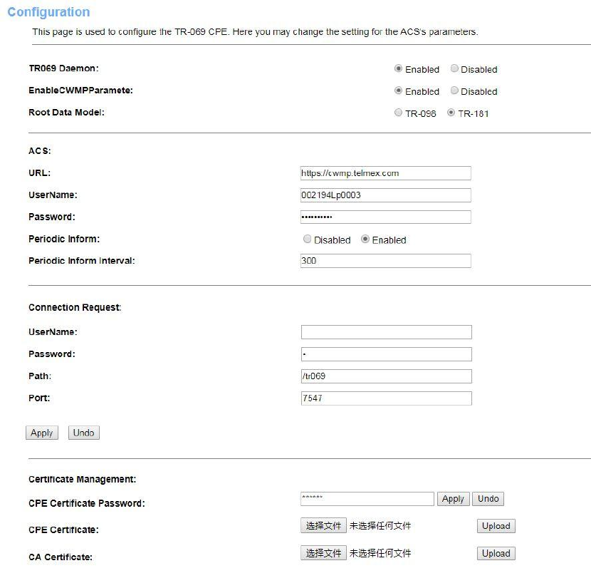Click the Connection Request UserName field

387,332
